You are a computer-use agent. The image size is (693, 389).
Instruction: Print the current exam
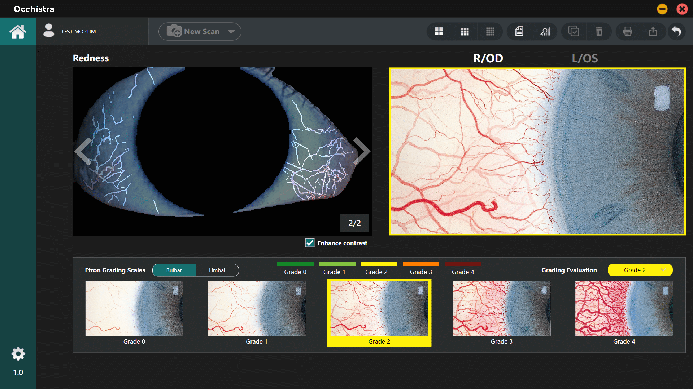pos(628,32)
